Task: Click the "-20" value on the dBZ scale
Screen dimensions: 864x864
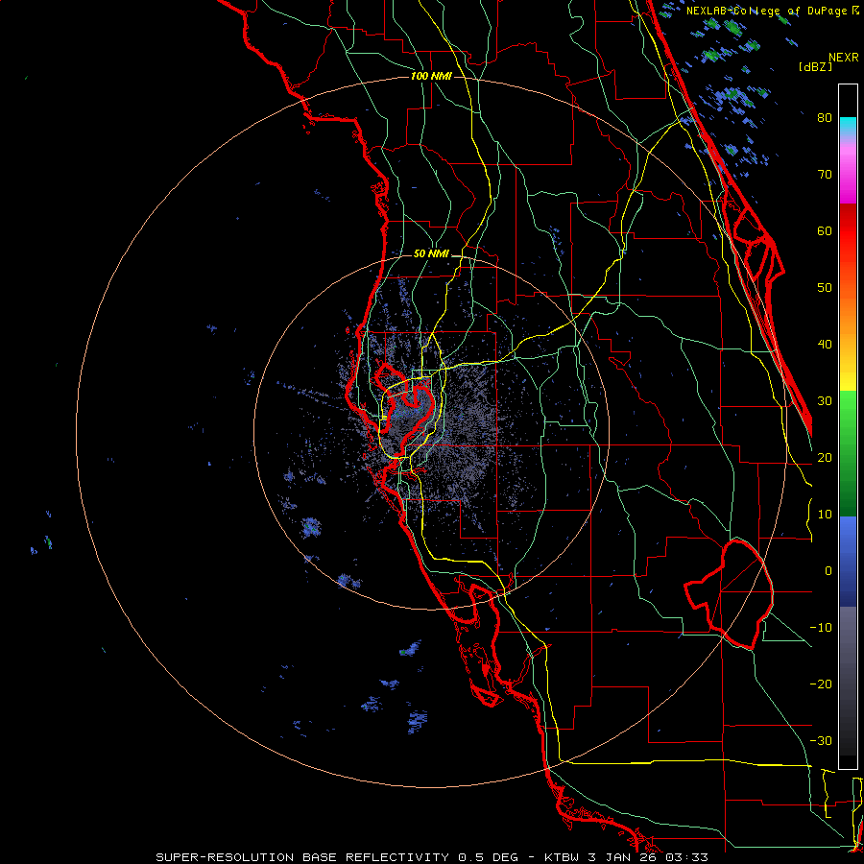Action: pos(821,684)
